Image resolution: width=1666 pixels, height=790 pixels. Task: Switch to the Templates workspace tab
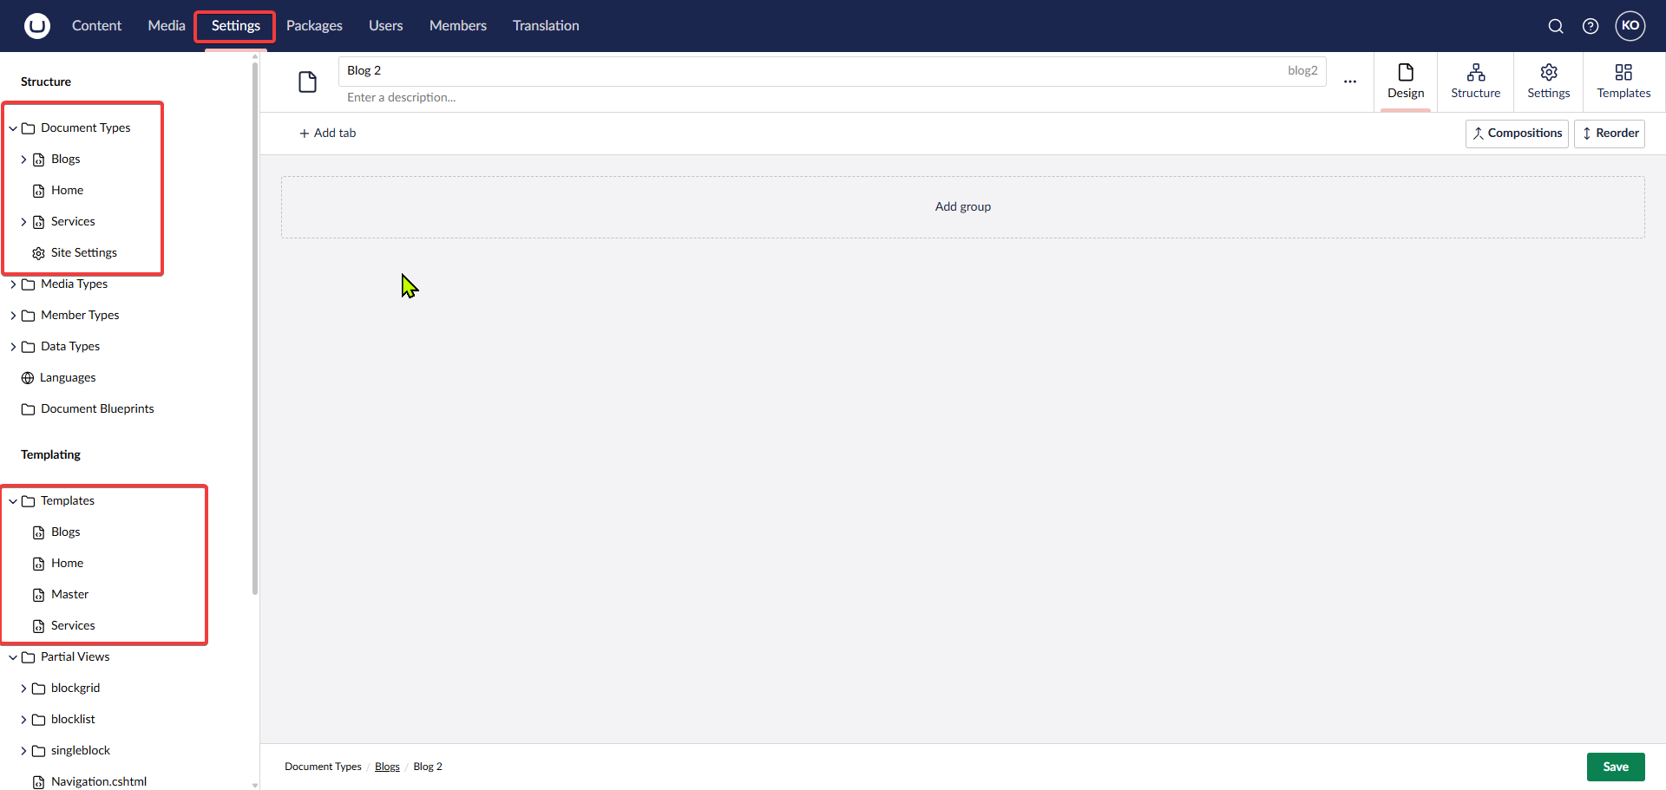[x=1623, y=82]
